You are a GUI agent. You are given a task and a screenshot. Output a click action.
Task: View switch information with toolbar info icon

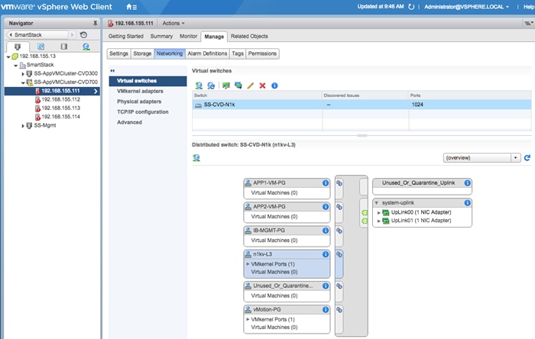274,86
